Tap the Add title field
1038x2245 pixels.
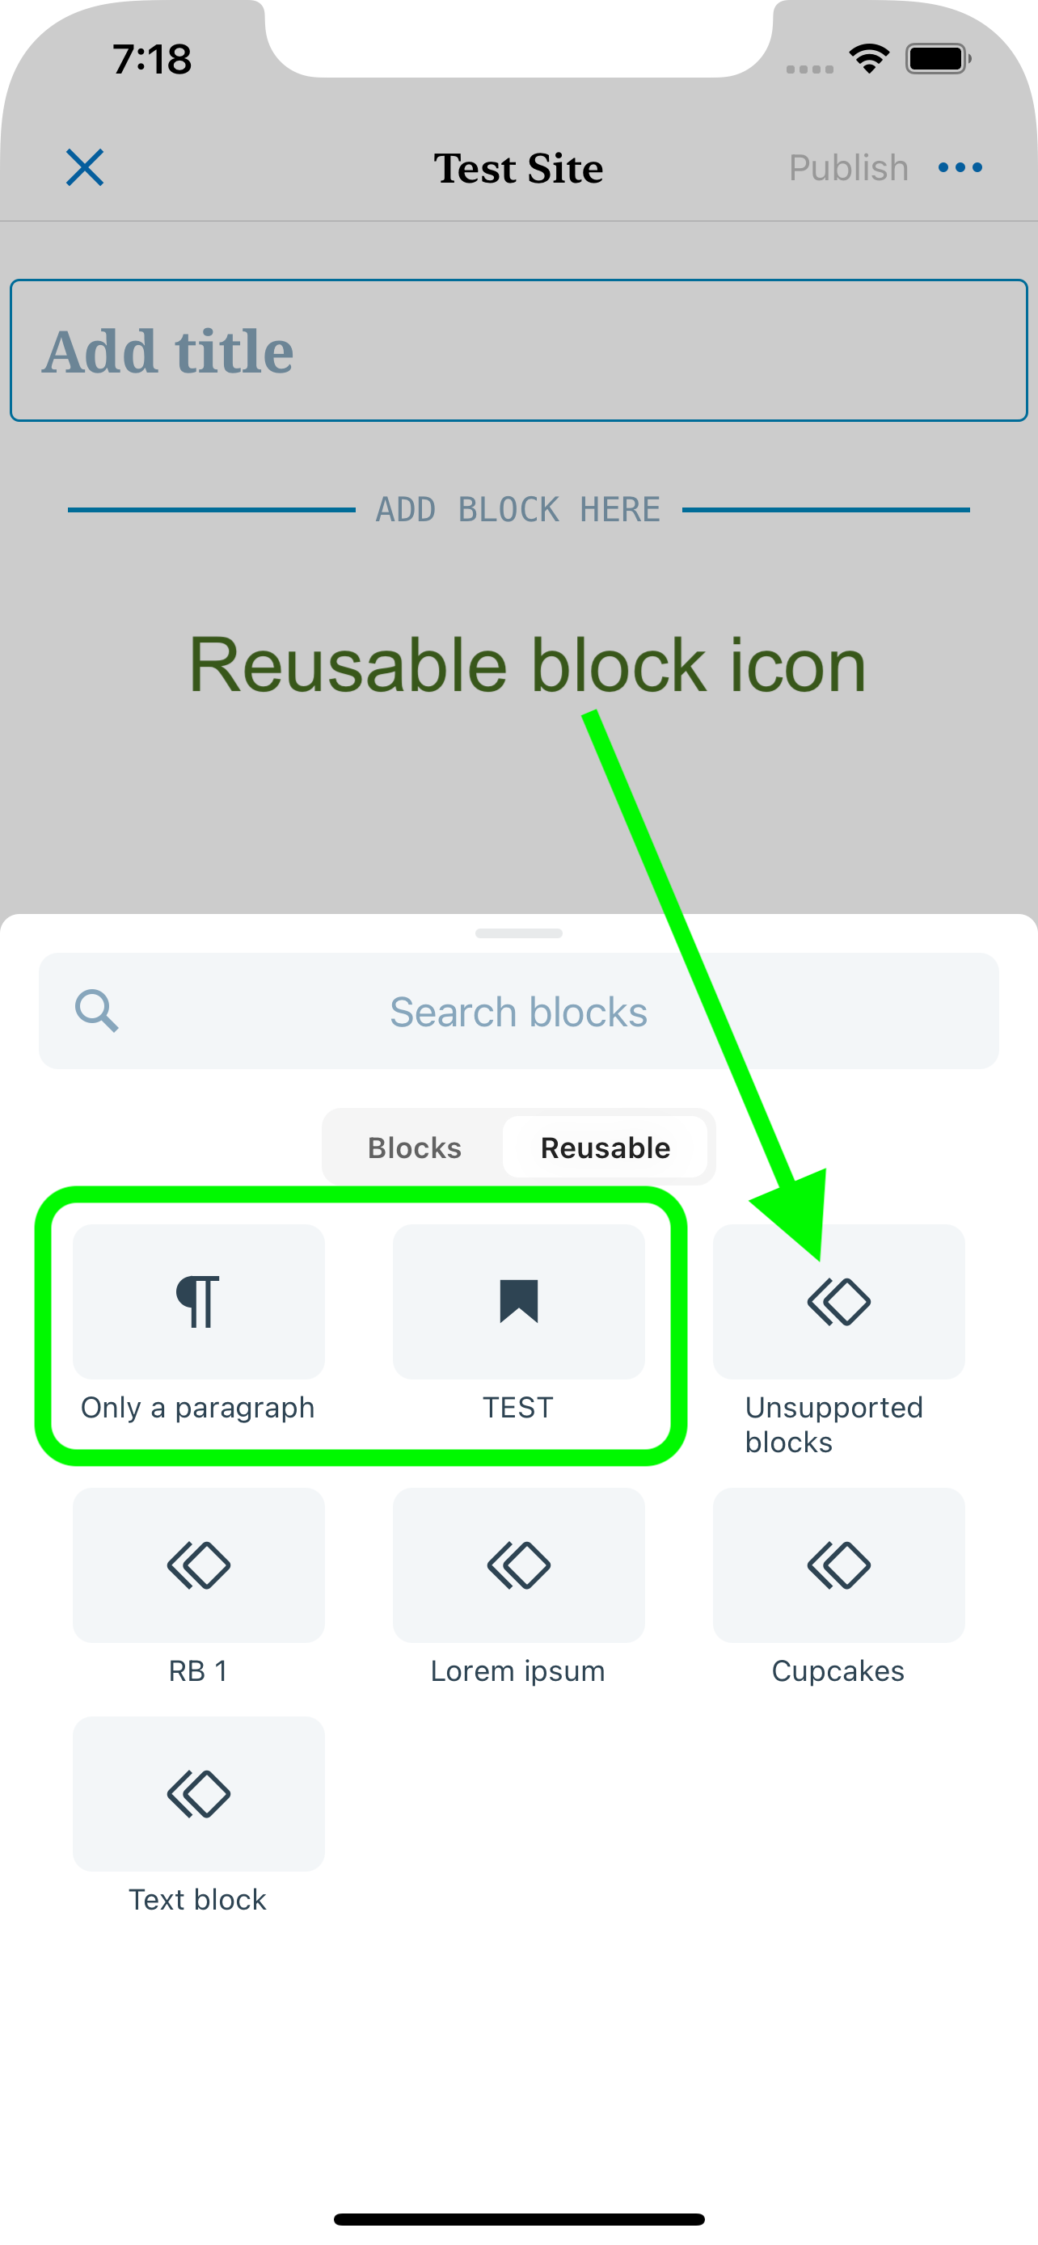pos(518,349)
